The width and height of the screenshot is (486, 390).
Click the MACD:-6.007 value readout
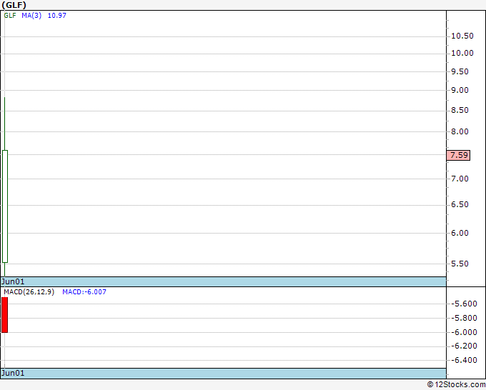[x=84, y=292]
